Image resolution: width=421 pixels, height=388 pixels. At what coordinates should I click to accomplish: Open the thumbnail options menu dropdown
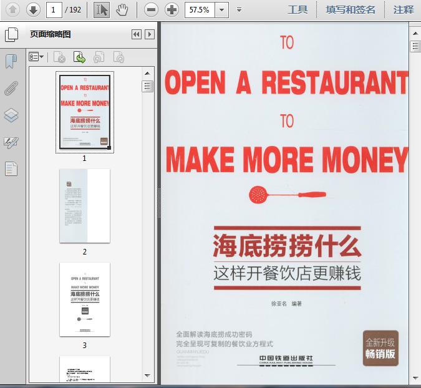[x=37, y=57]
